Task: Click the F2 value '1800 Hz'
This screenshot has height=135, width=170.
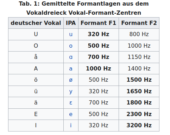Action: [139, 103]
